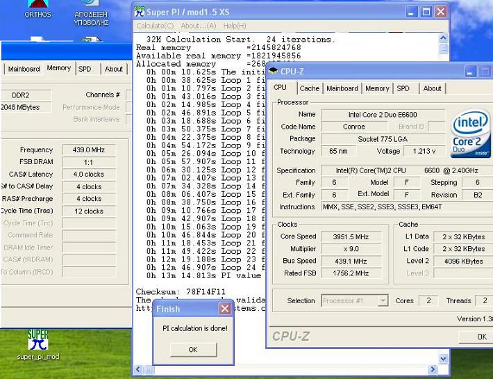This screenshot has width=493, height=379.
Task: Click the Code Name Conroe field
Action: tap(354, 127)
